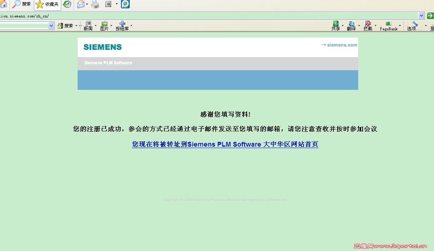
Task: Click the 拦截 popup blocker icon
Action: coord(368,26)
